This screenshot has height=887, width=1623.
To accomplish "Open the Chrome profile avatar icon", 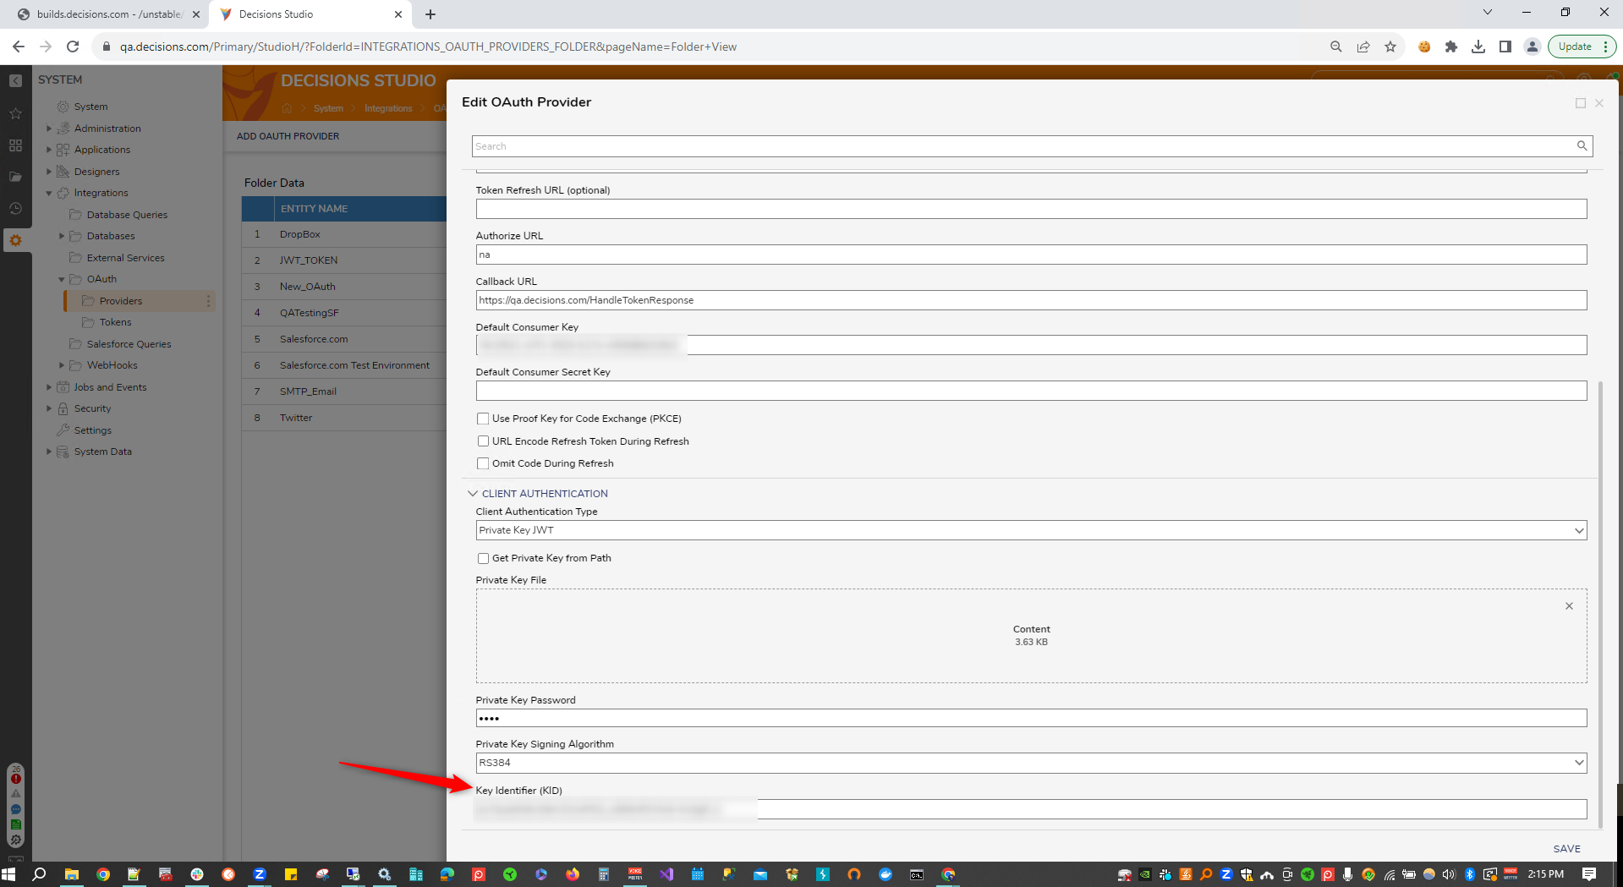I will pos(1532,47).
